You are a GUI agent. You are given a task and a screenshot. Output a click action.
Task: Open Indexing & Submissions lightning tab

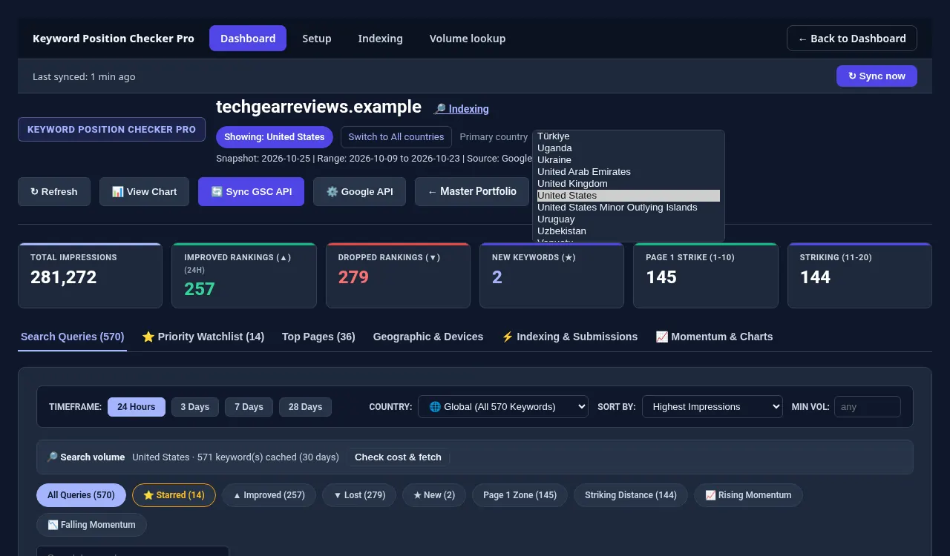pyautogui.click(x=569, y=337)
